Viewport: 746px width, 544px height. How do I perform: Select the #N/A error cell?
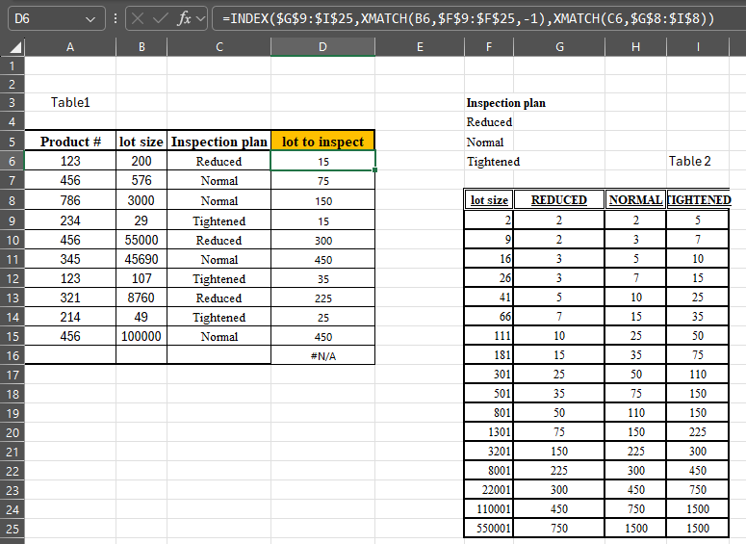click(x=322, y=355)
